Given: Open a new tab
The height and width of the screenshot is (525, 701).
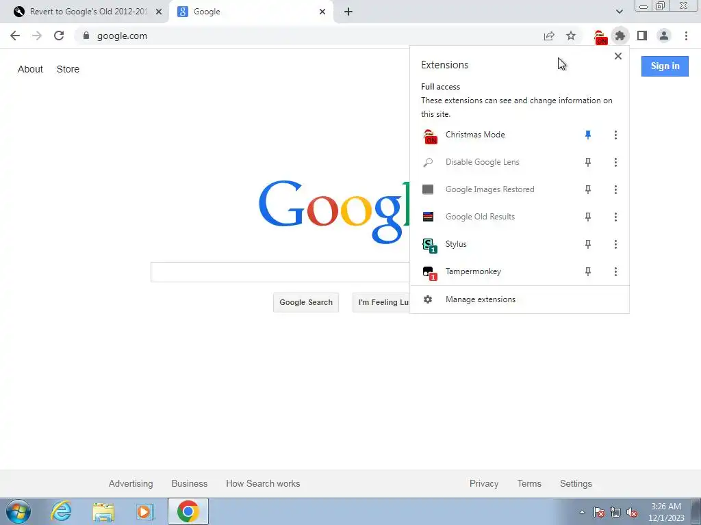Looking at the screenshot, I should coord(348,12).
